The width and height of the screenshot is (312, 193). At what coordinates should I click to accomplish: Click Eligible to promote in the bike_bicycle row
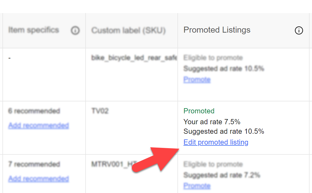click(213, 58)
